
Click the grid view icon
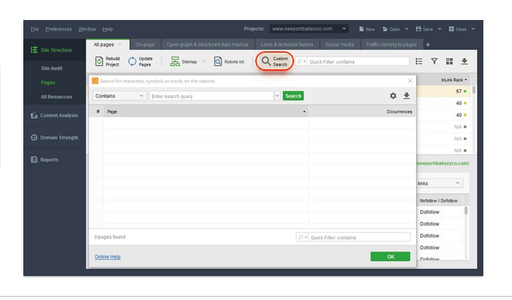coord(449,61)
